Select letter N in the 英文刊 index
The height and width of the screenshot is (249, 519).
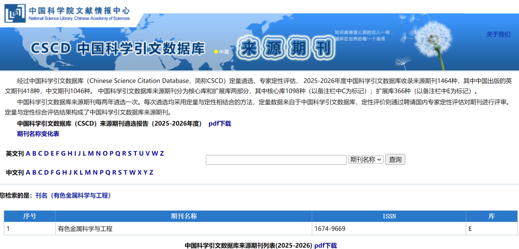[98, 153]
